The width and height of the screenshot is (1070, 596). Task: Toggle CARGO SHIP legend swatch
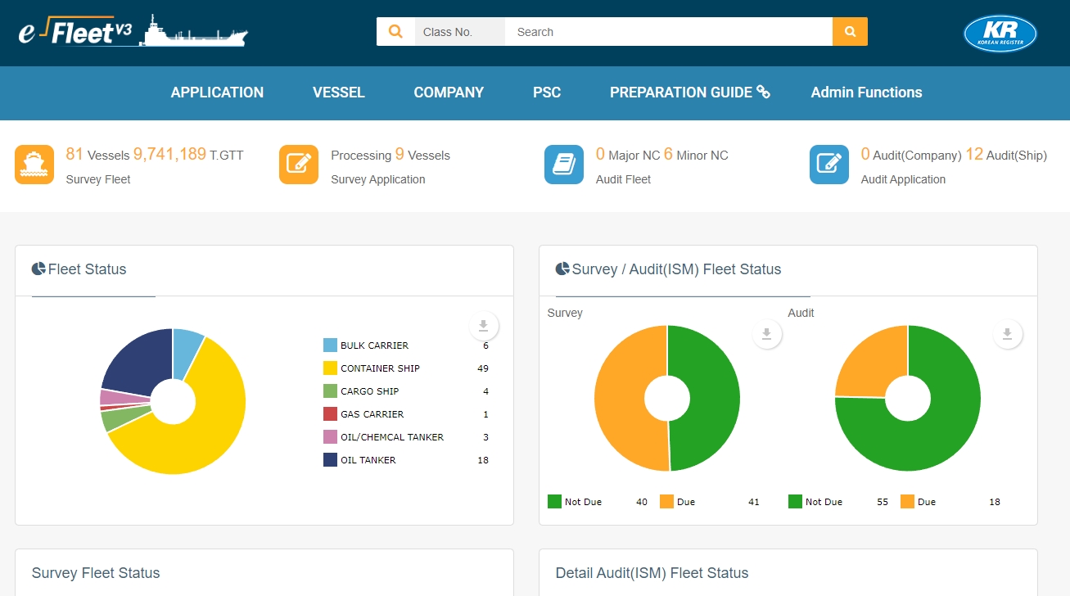[x=330, y=391]
